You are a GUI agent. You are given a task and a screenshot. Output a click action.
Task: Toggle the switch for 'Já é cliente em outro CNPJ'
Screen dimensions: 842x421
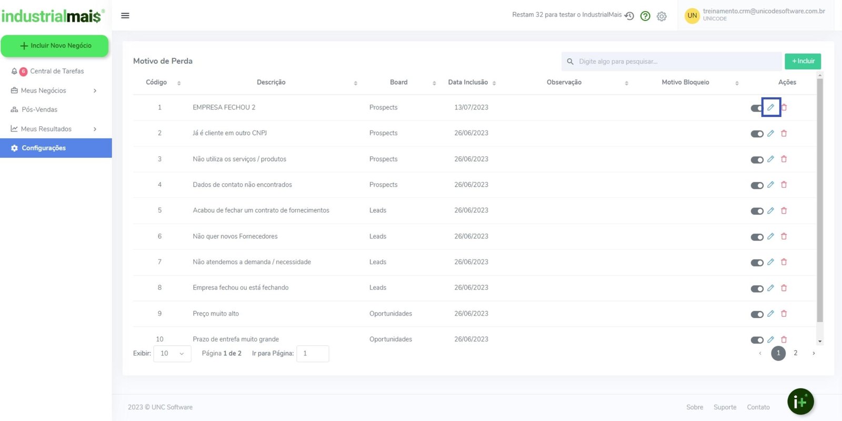pyautogui.click(x=757, y=134)
